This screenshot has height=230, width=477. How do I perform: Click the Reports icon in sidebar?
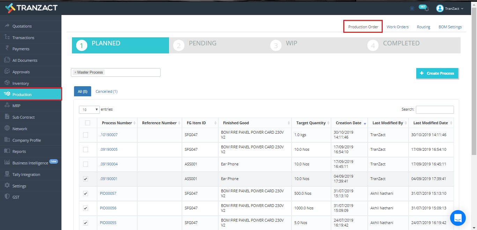point(7,151)
